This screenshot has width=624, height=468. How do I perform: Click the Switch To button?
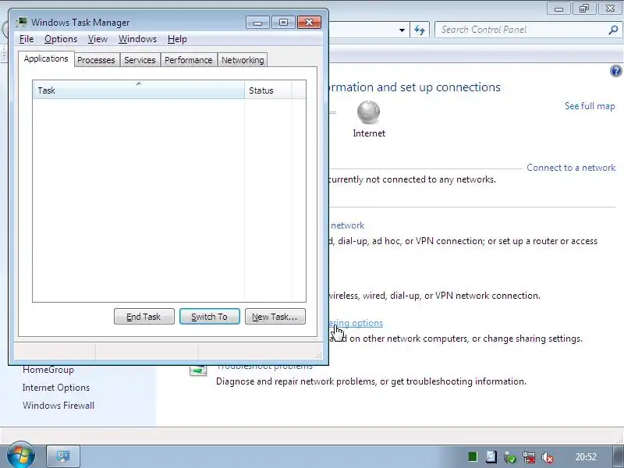point(210,317)
